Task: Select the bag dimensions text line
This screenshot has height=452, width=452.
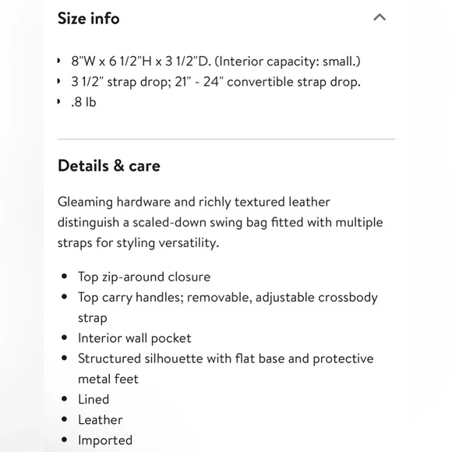Action: coord(216,62)
